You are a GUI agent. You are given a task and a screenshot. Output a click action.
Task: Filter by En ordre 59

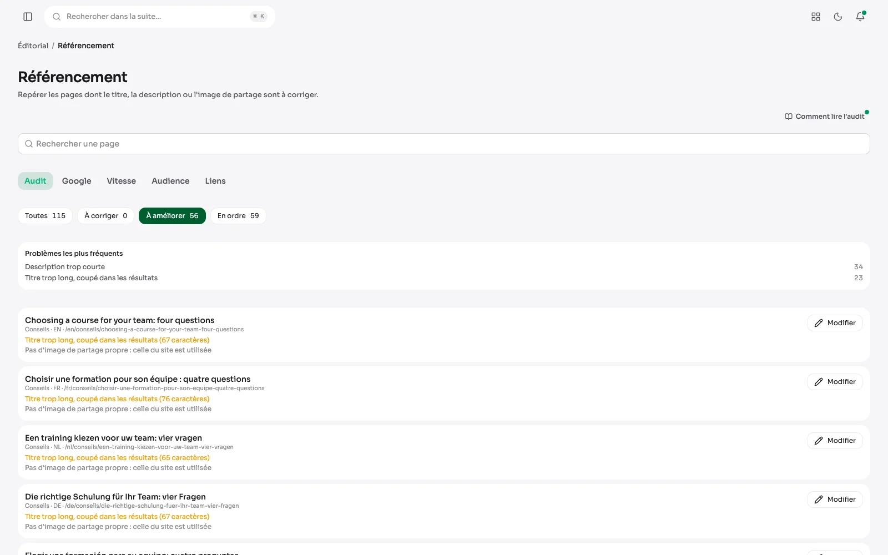[238, 216]
